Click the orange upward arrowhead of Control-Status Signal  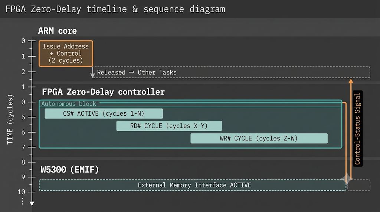[x=351, y=81]
